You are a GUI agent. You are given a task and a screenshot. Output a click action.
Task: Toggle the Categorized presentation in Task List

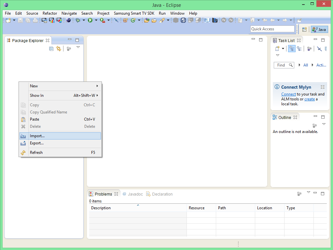click(292, 49)
